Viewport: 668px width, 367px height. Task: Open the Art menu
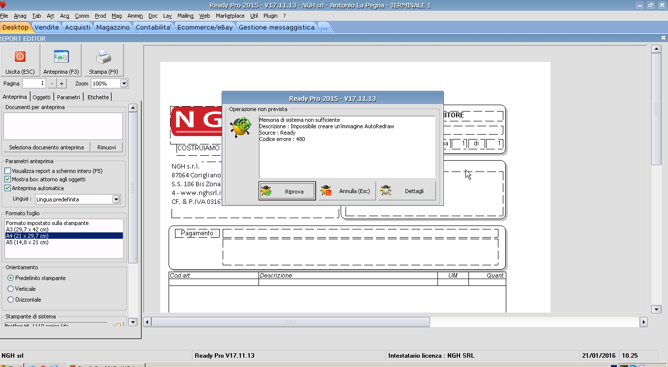[51, 16]
